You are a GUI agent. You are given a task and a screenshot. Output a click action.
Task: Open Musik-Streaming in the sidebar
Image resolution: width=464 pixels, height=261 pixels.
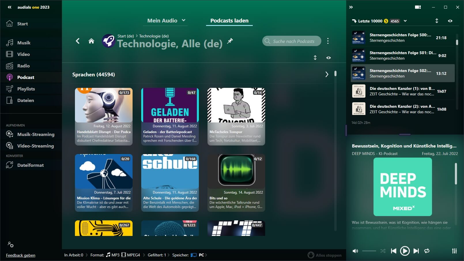35,134
